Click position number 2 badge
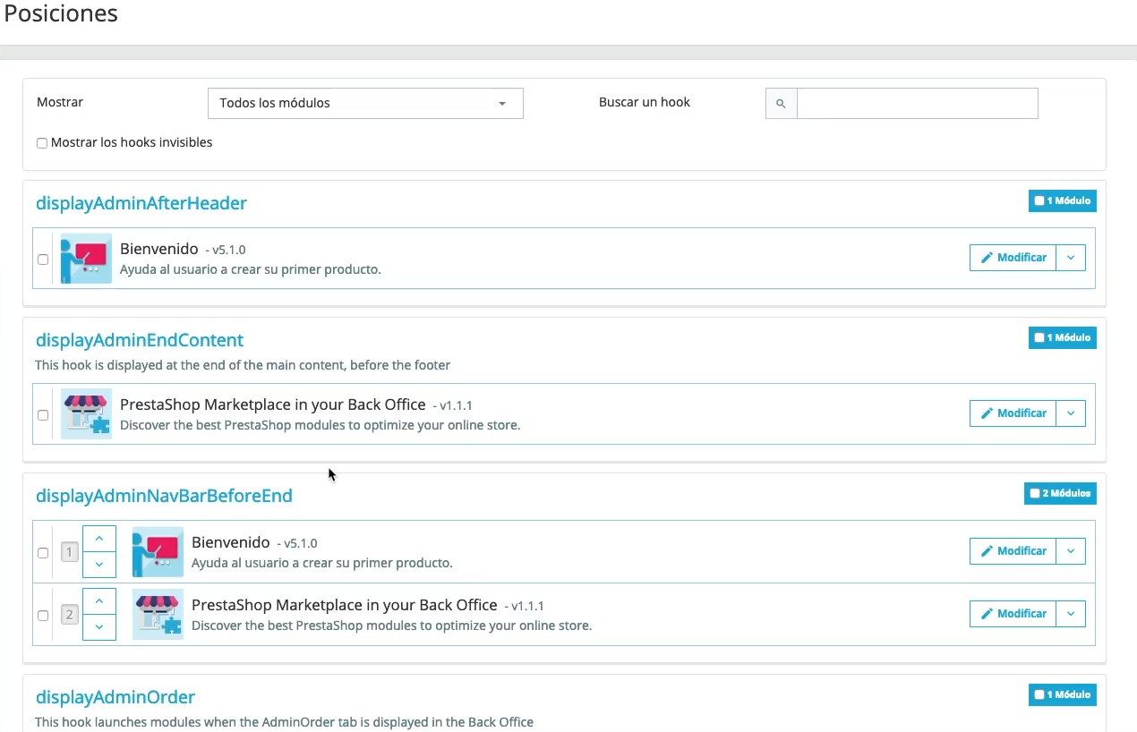Viewport: 1137px width, 732px height. pyautogui.click(x=70, y=615)
